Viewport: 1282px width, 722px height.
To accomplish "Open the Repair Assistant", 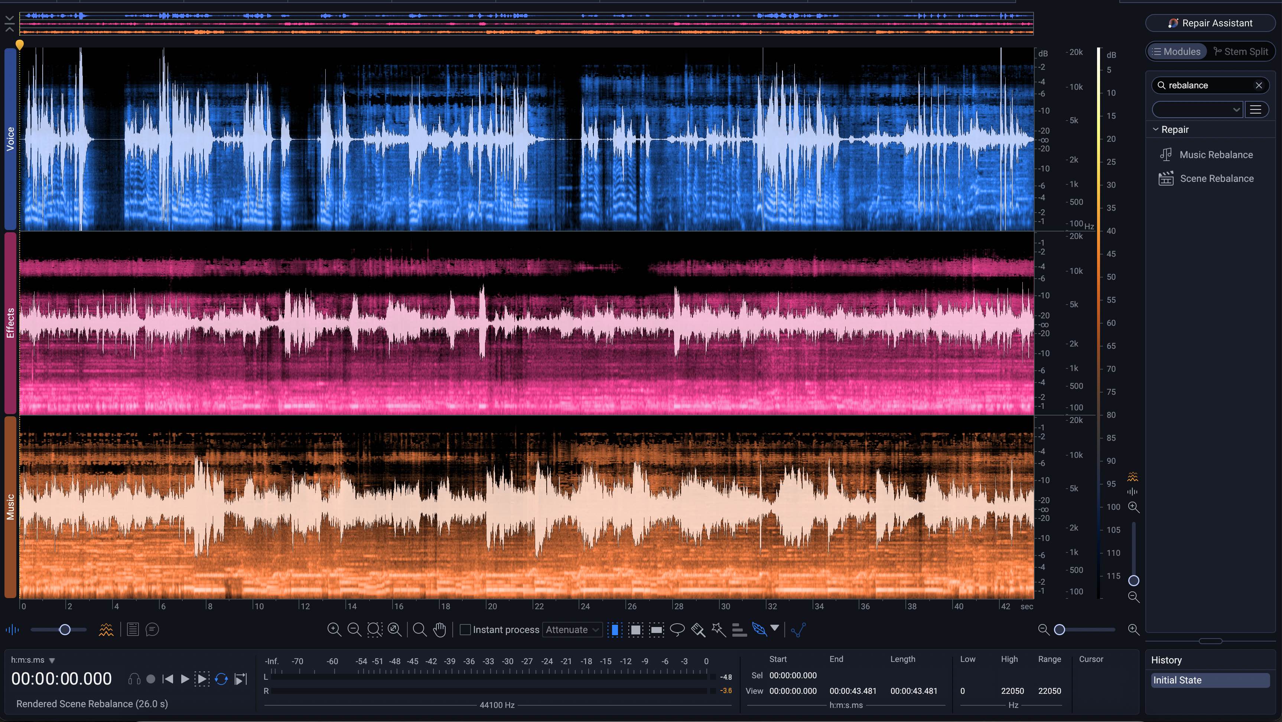I will click(1210, 23).
